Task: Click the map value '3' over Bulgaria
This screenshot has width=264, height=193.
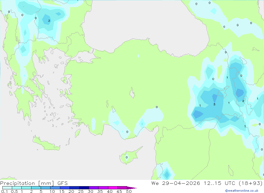Action: [49, 21]
